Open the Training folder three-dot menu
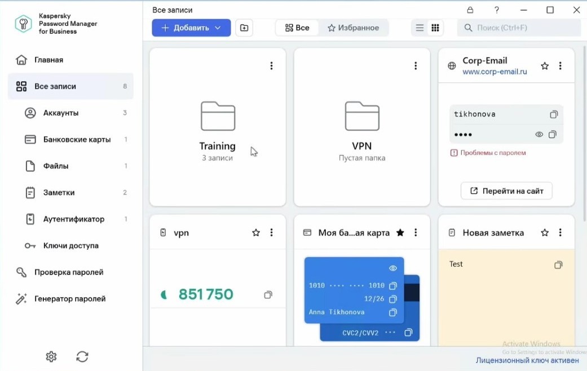 [x=271, y=66]
